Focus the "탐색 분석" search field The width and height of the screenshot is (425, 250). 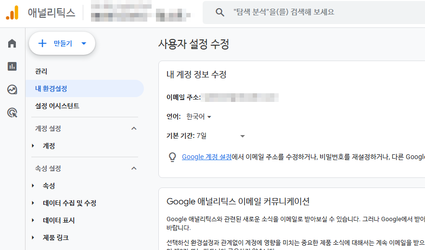[x=314, y=12]
